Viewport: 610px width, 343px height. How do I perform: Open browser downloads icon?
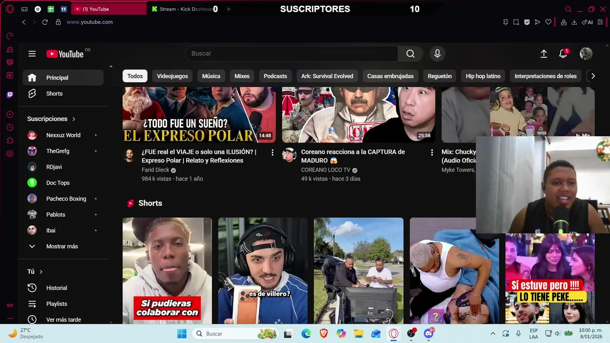click(x=574, y=22)
